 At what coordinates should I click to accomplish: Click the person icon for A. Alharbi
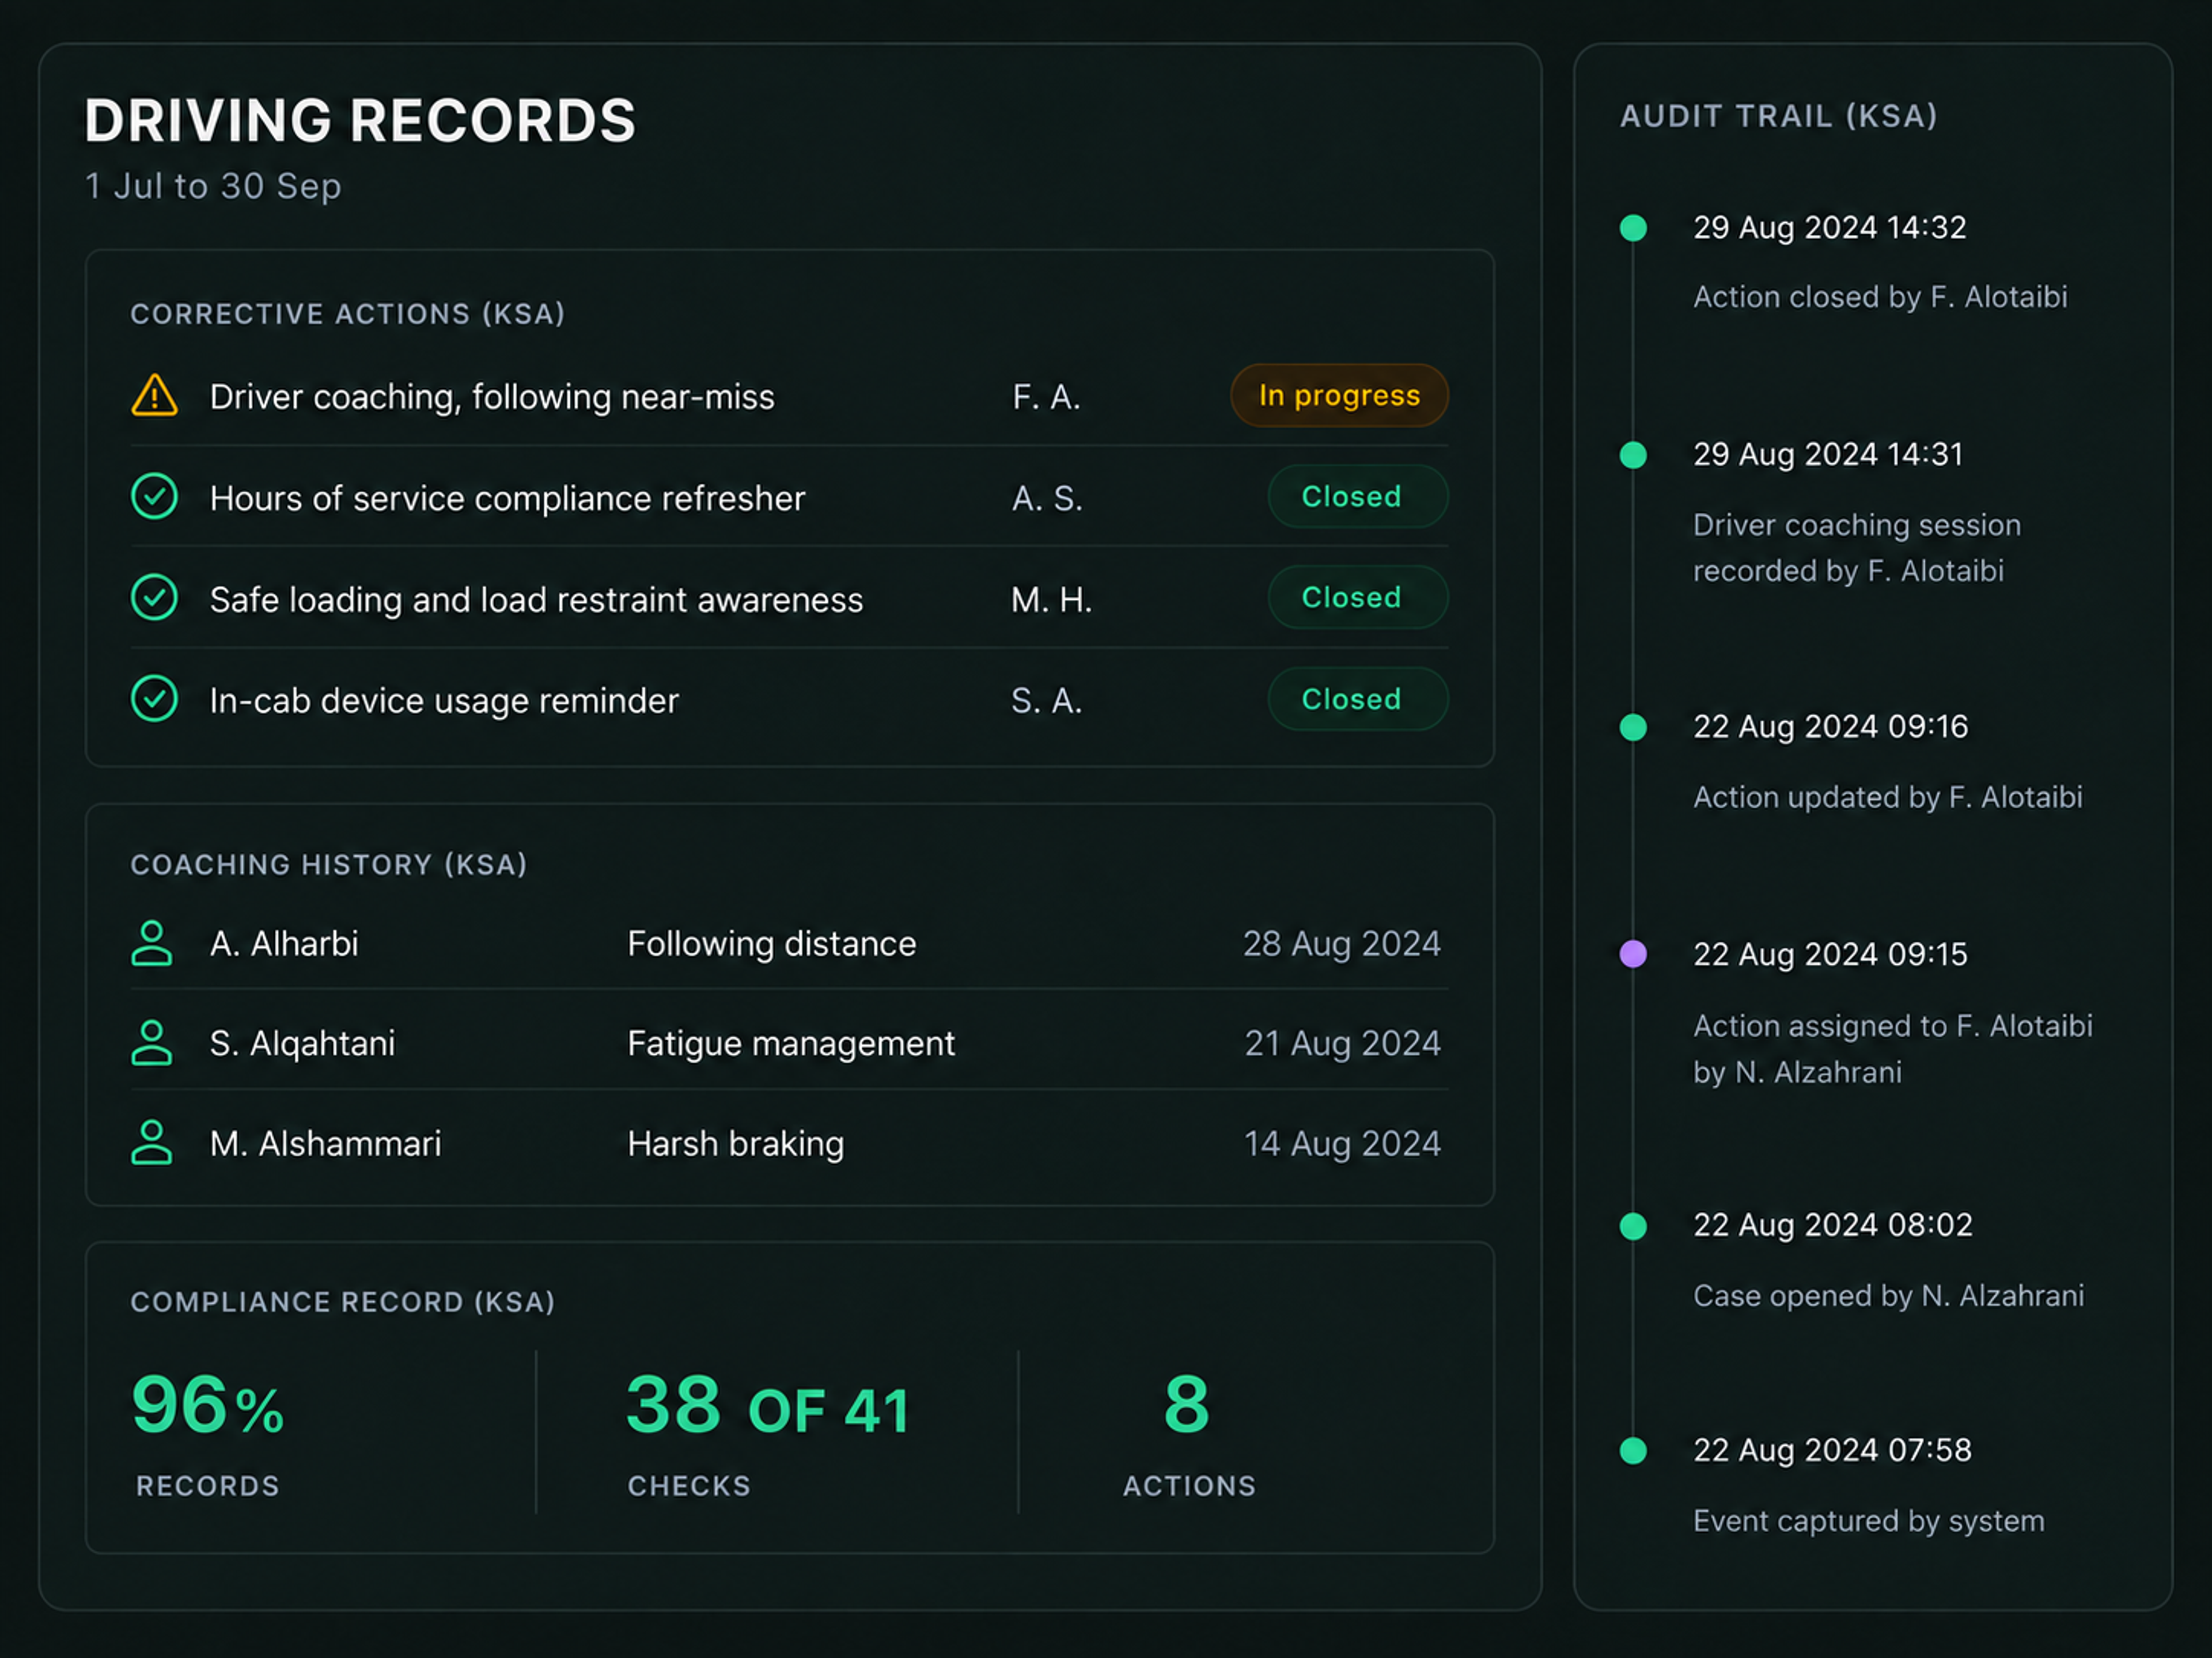tap(152, 942)
